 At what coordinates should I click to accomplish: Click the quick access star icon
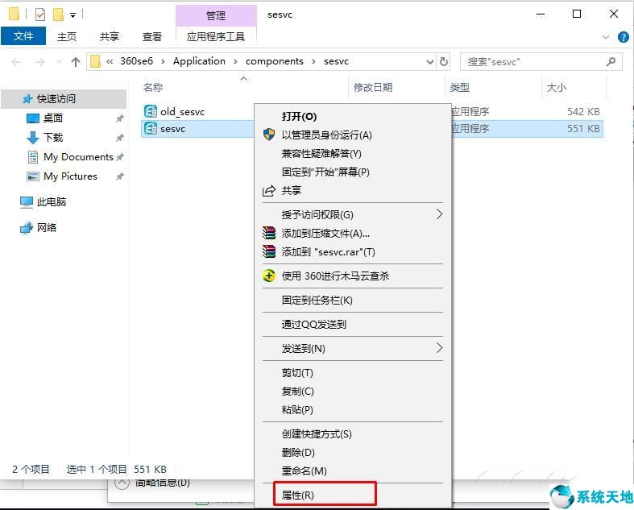tap(27, 98)
